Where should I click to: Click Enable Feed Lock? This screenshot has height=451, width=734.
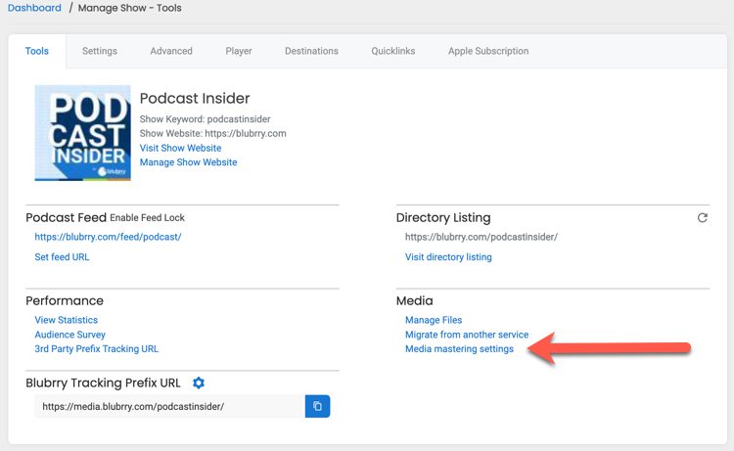[147, 217]
